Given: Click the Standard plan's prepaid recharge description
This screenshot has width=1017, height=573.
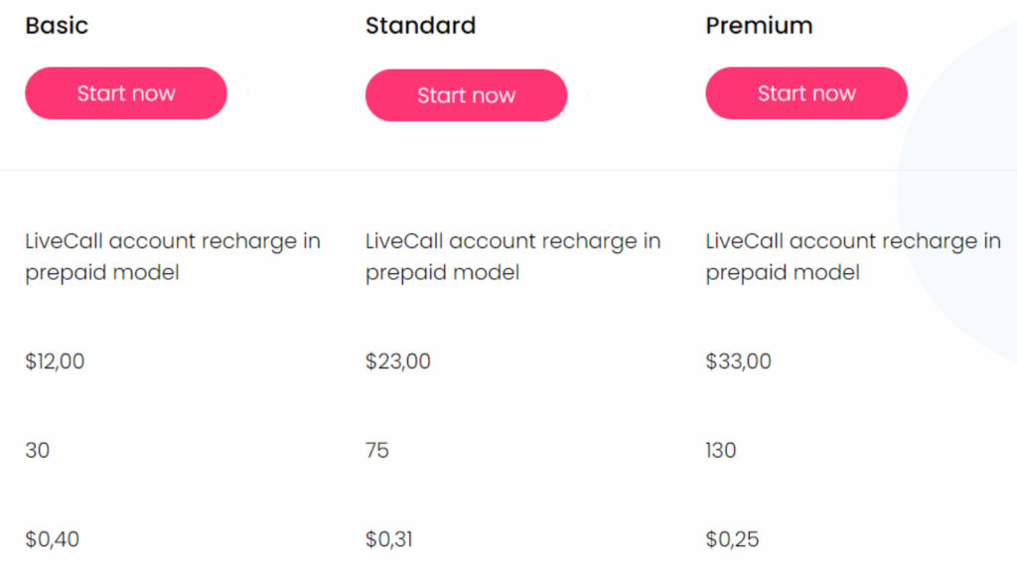Looking at the screenshot, I should tap(512, 256).
